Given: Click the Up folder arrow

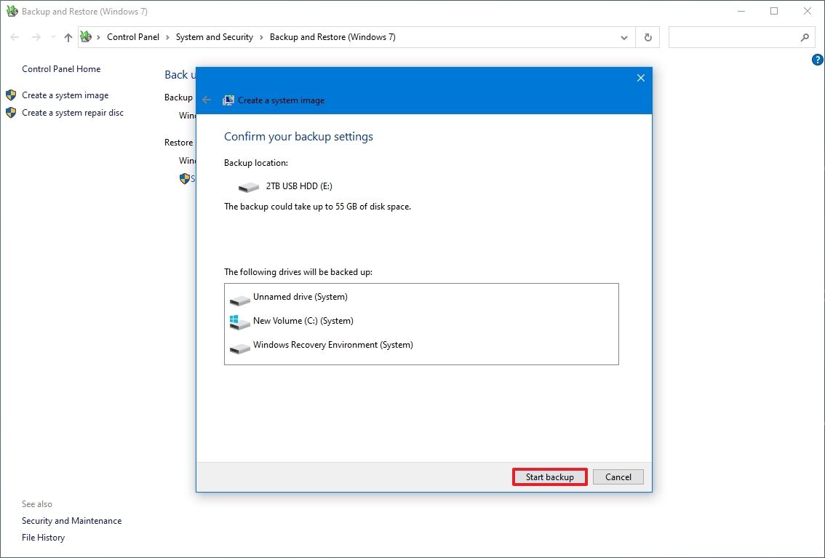Looking at the screenshot, I should pyautogui.click(x=68, y=37).
